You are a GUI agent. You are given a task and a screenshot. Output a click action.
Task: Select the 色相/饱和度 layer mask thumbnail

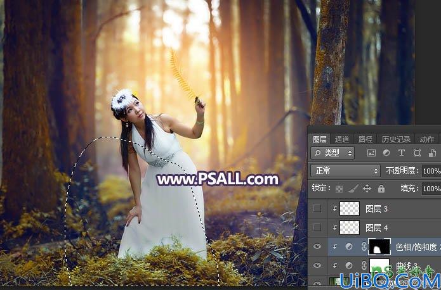[379, 247]
